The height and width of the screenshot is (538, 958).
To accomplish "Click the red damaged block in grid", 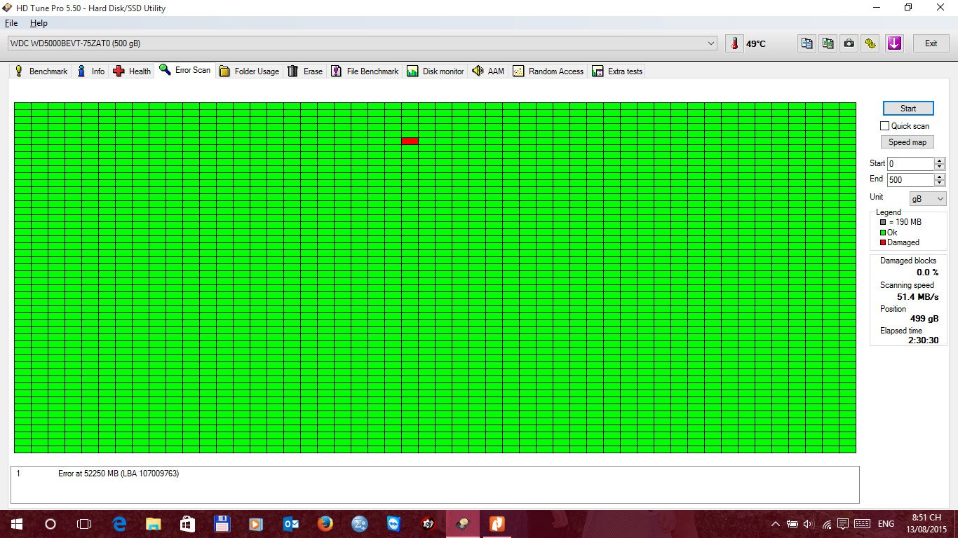I will click(x=410, y=142).
